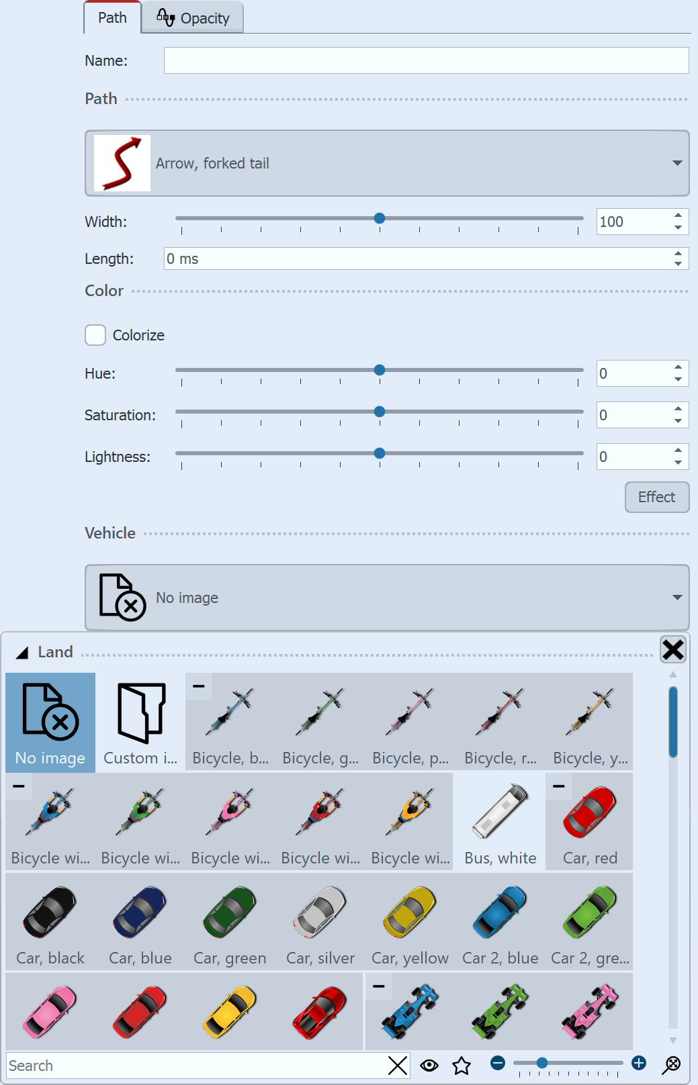Click the reset zoom magnifier icon

[x=672, y=1065]
